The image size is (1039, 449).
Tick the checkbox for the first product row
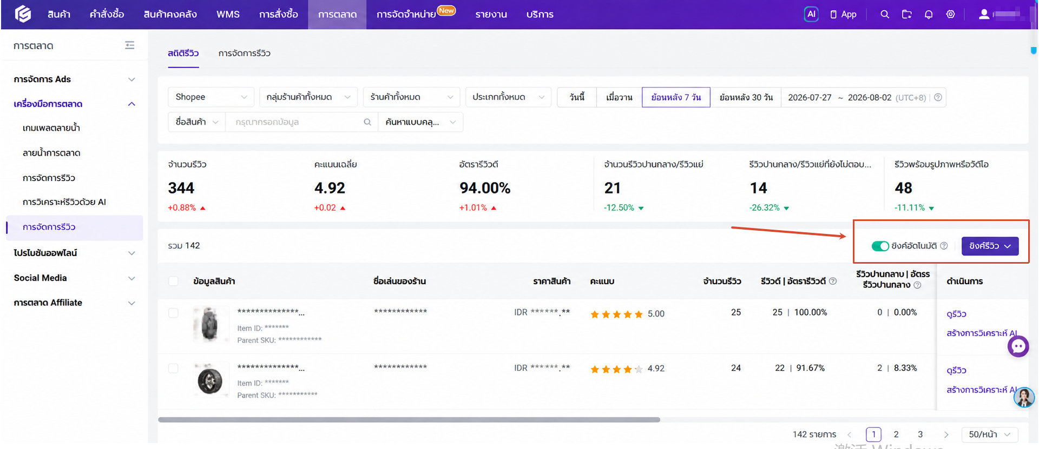coord(173,313)
